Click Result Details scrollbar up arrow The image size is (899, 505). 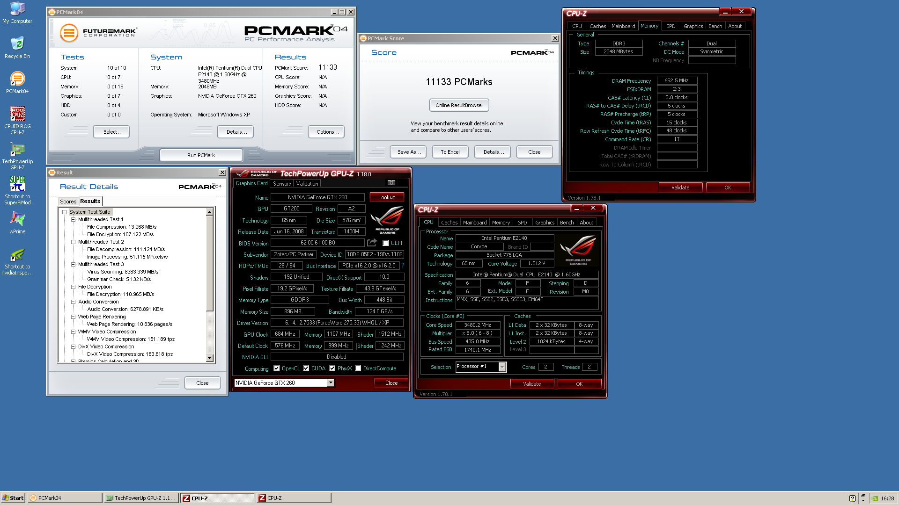[x=210, y=212]
